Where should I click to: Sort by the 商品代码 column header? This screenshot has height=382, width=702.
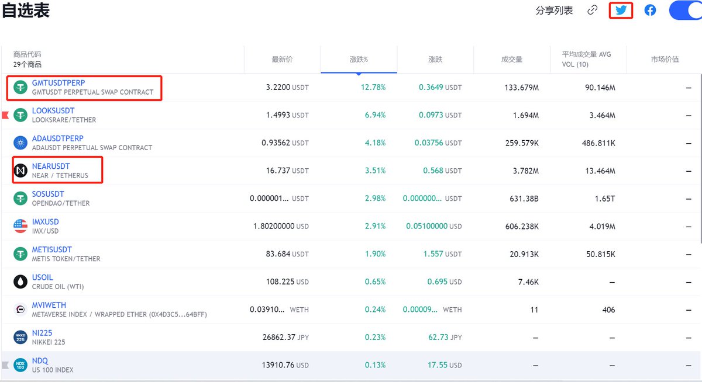tap(27, 54)
